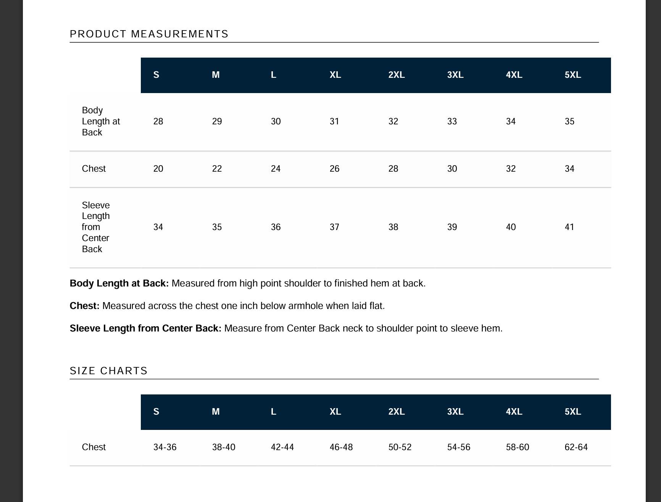This screenshot has height=502, width=661.
Task: Click the PRODUCT MEASUREMENTS section heading
Action: tap(149, 34)
